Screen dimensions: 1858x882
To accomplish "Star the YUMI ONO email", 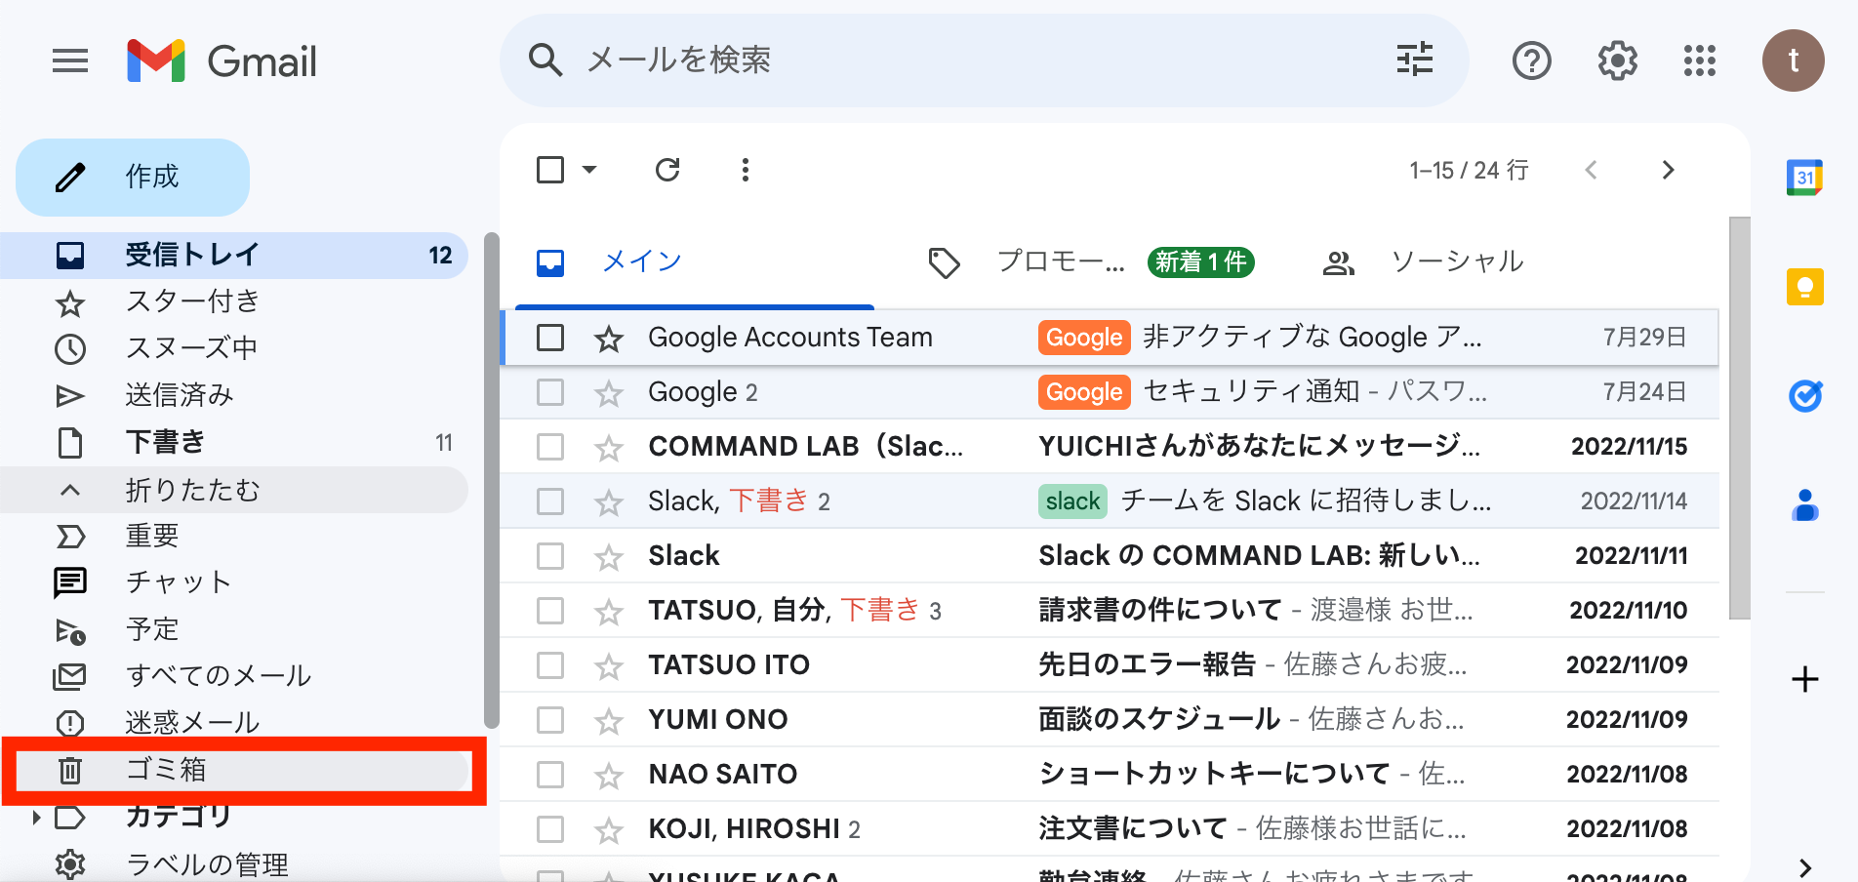I will 609,721.
